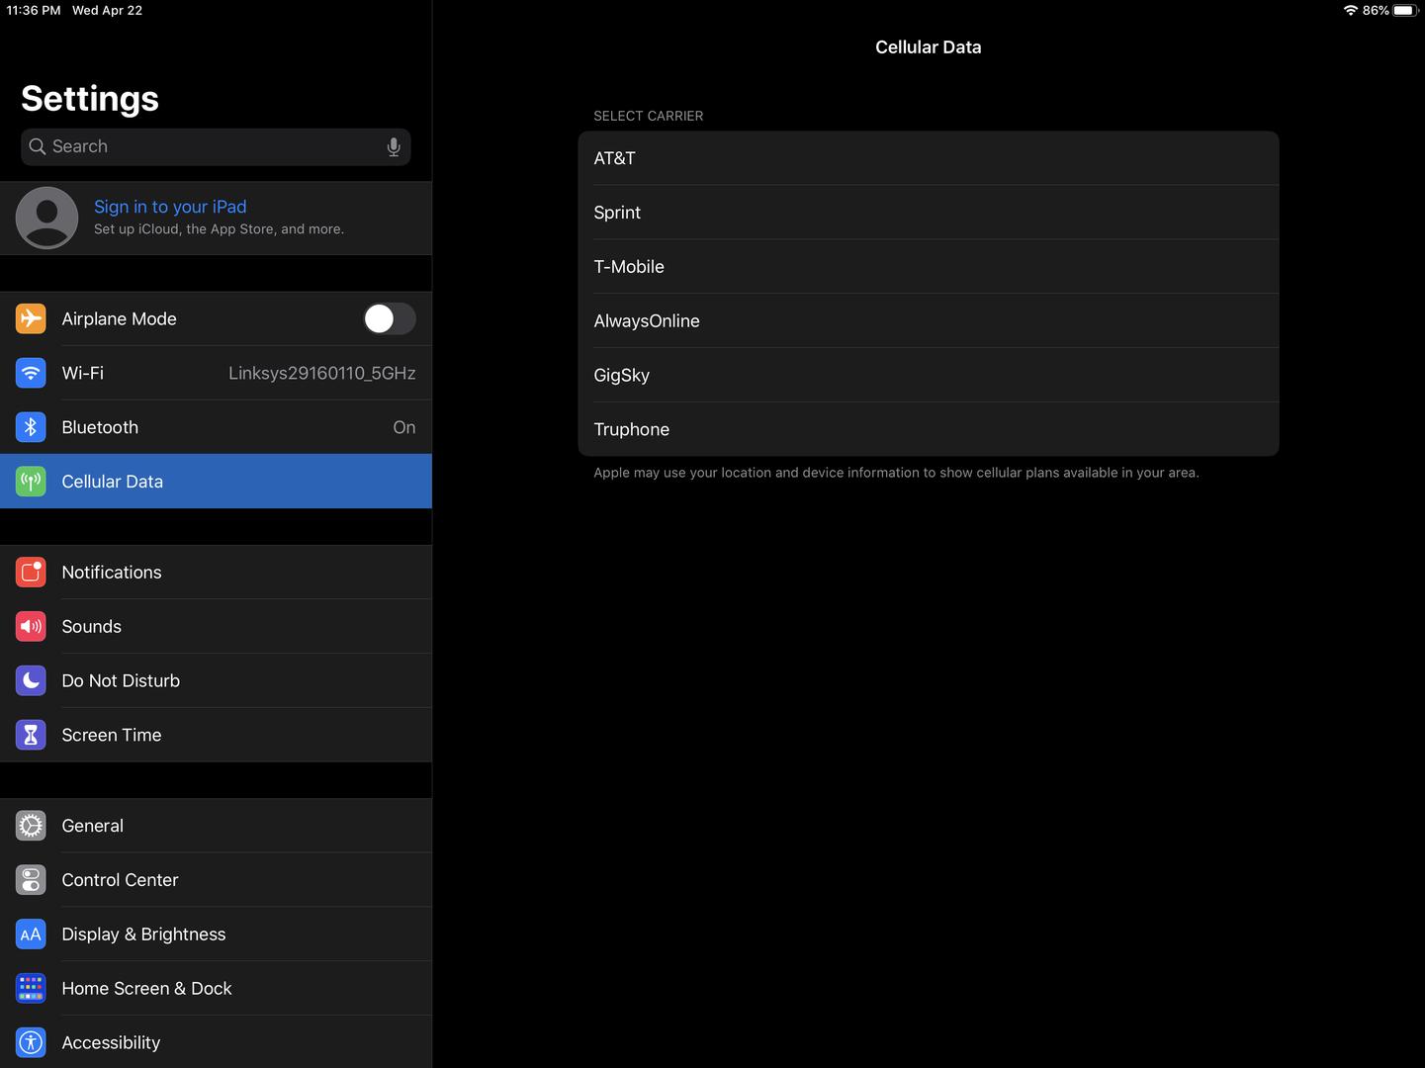Tap the battery icon in status bar
Viewport: 1425px width, 1068px height.
pyautogui.click(x=1406, y=10)
